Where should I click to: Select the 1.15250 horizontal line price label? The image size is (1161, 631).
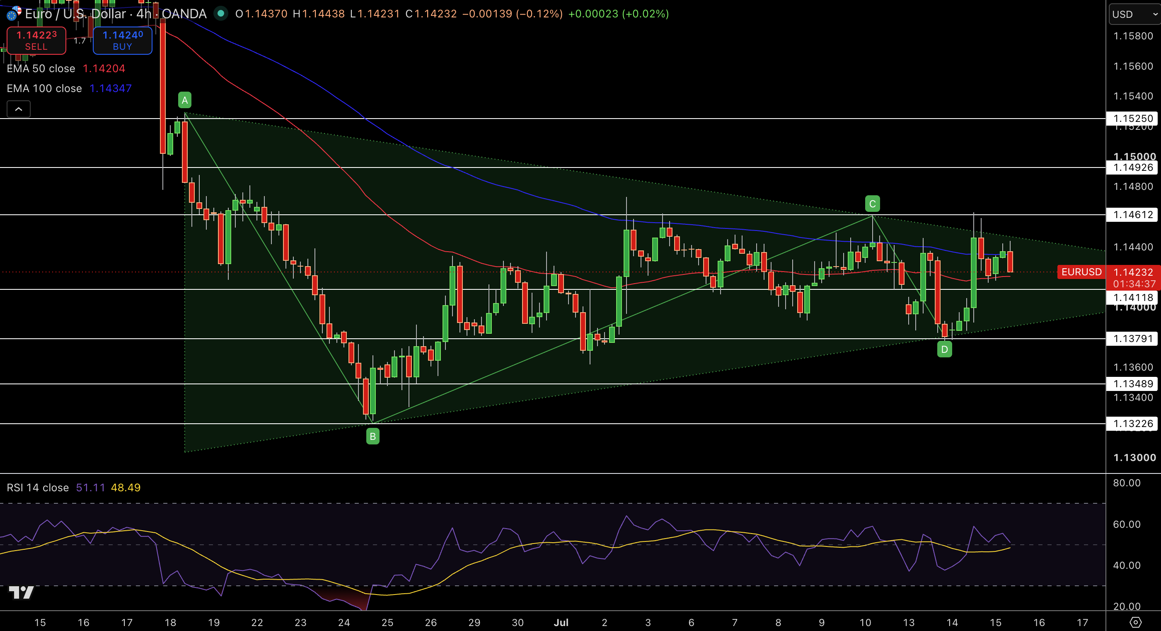1132,119
